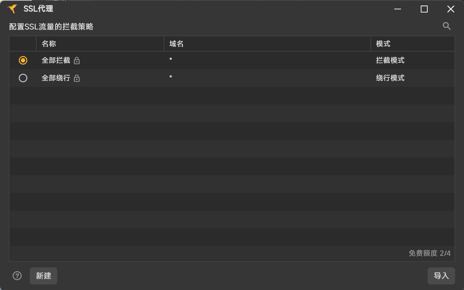464x290 pixels.
Task: Click the 绕行模式 mode cell
Action: click(x=390, y=78)
